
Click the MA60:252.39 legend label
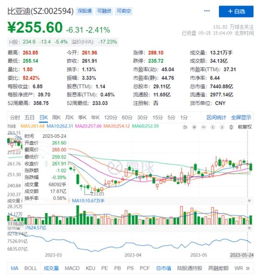click(145, 126)
